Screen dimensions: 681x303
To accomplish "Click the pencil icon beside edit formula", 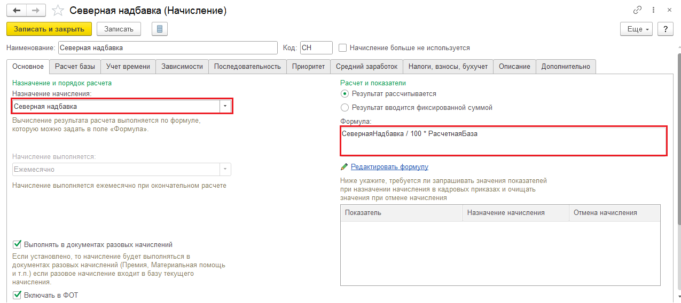I will pos(345,166).
